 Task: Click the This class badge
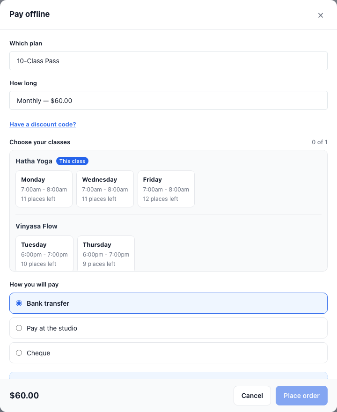coord(72,161)
